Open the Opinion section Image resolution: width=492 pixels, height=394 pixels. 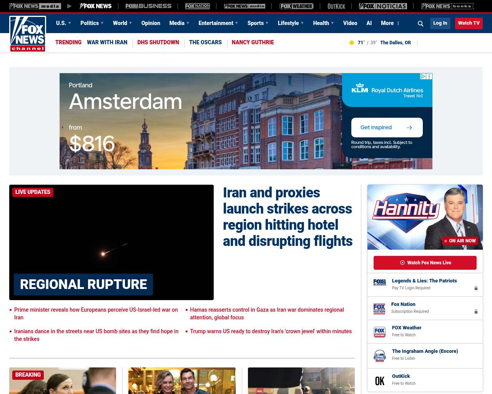pos(151,23)
